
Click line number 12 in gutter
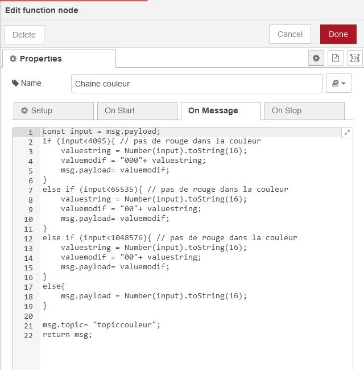[x=28, y=239]
